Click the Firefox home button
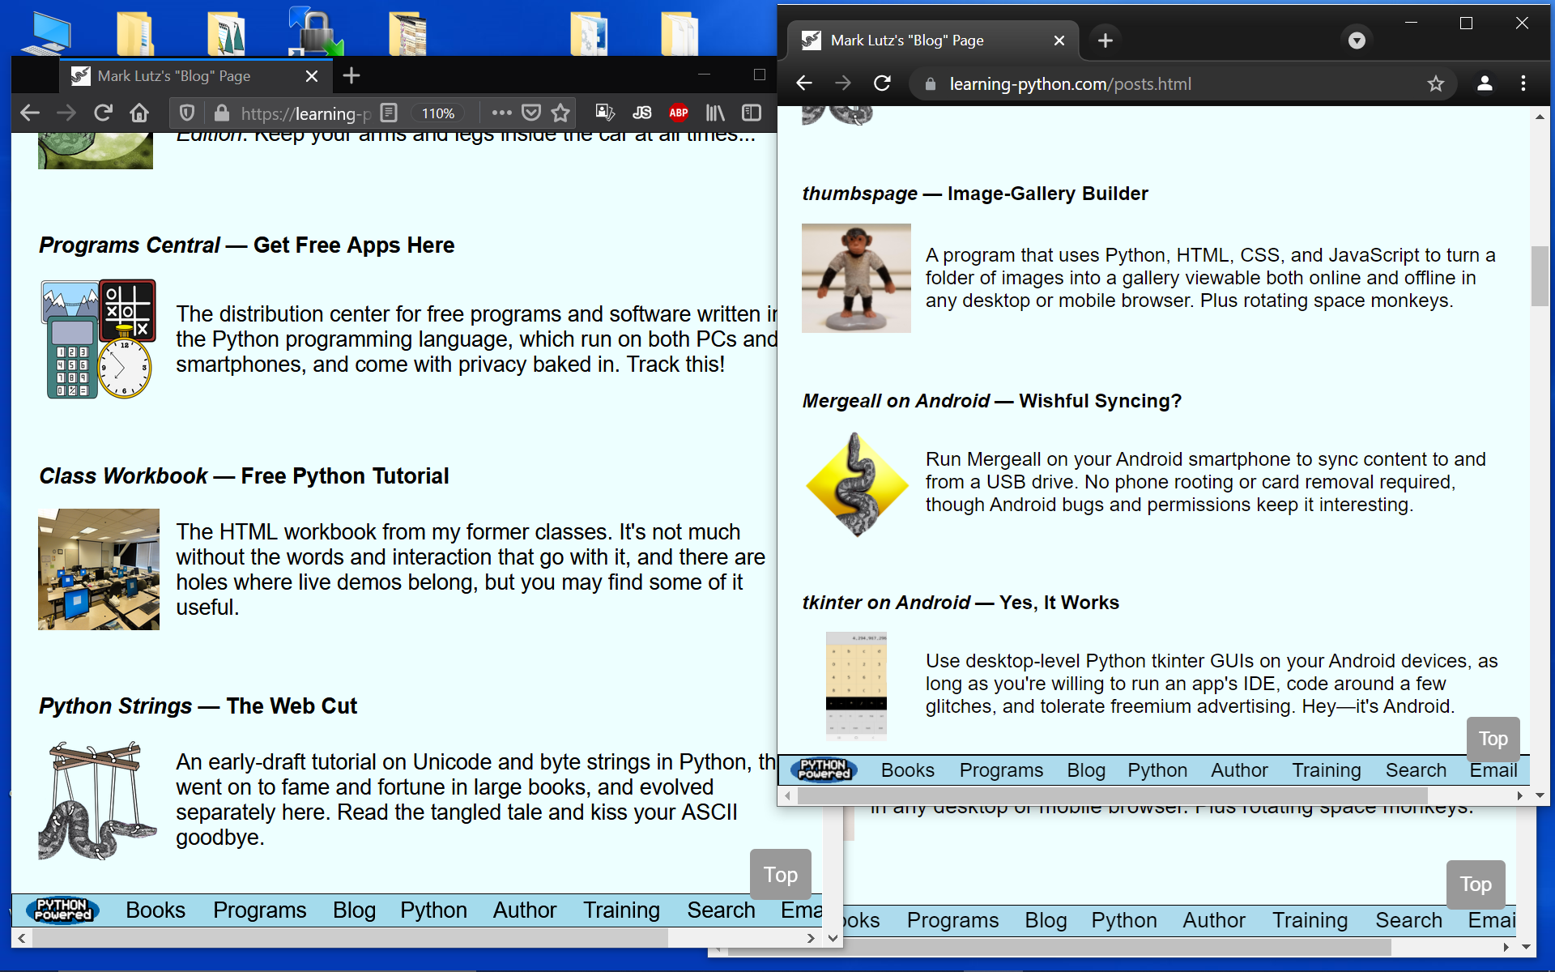Viewport: 1555px width, 972px height. [x=139, y=113]
